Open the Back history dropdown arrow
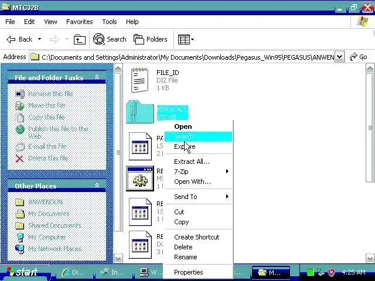Image resolution: width=375 pixels, height=281 pixels. click(x=39, y=39)
